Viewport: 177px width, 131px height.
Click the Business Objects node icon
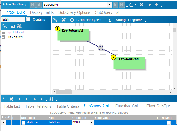pos(72,20)
